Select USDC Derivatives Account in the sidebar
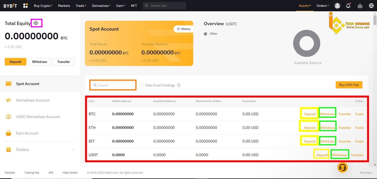The image size is (377, 179). 40,117
